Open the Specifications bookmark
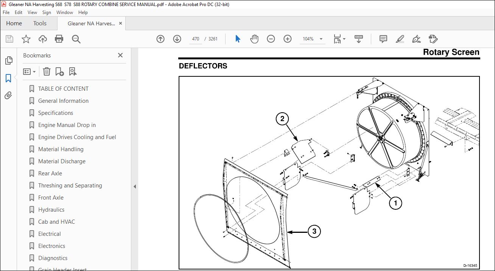Screen dimensions: 495x271 56,113
